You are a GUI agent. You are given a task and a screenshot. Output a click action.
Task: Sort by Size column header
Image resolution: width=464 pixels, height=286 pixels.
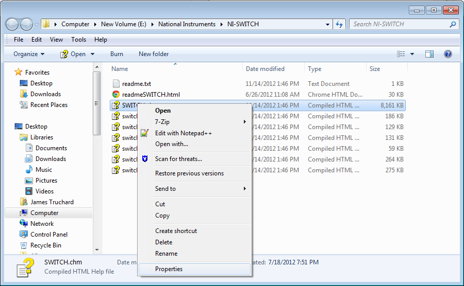click(x=375, y=69)
